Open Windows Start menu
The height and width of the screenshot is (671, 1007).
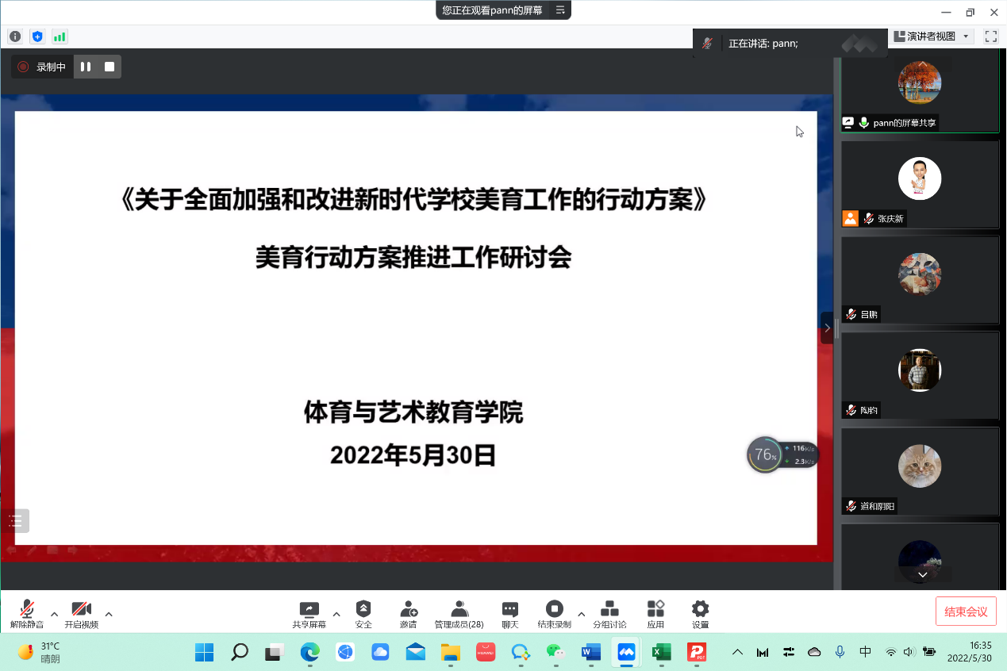(205, 652)
